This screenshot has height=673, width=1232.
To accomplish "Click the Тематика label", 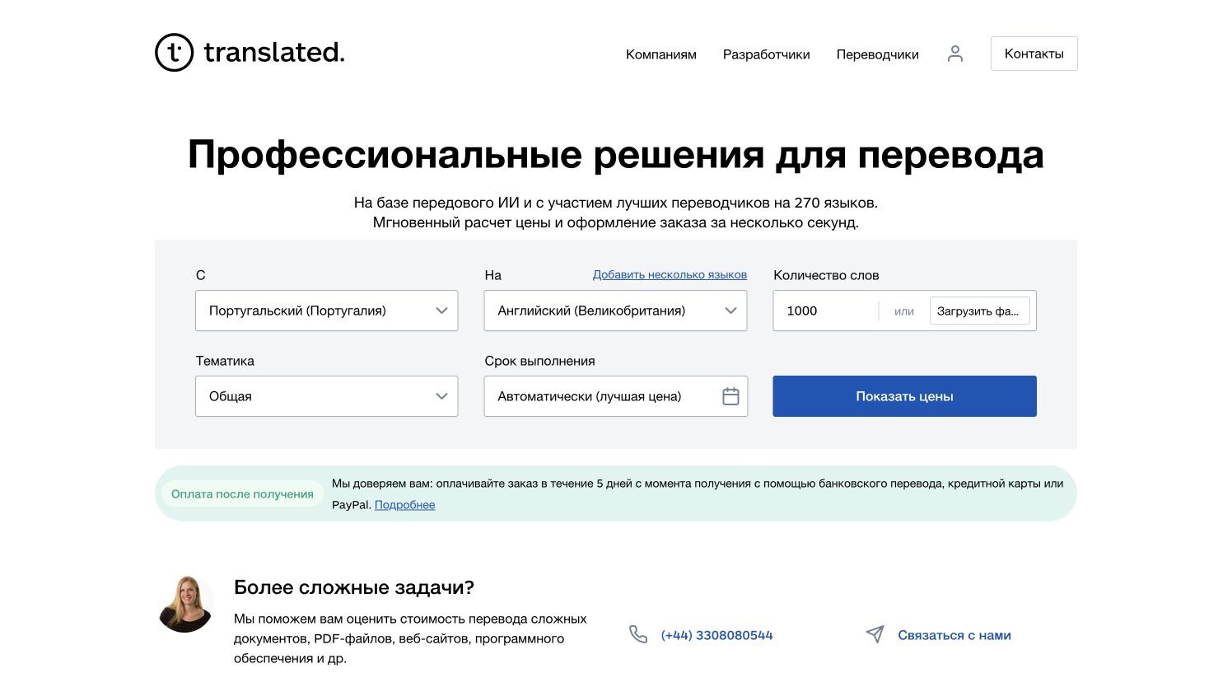I will click(x=225, y=361).
